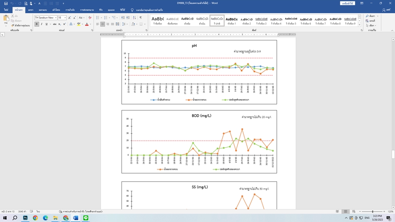Collapse the ribbon with the chevron

392,30
